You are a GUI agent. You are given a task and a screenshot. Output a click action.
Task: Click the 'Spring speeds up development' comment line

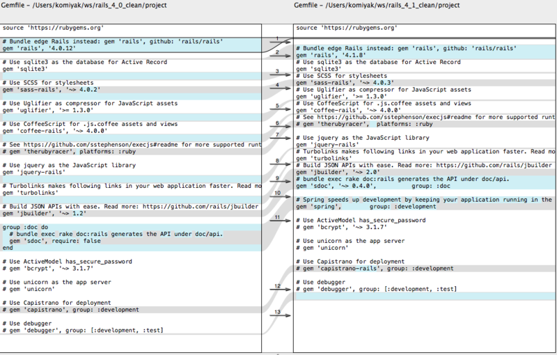click(425, 200)
